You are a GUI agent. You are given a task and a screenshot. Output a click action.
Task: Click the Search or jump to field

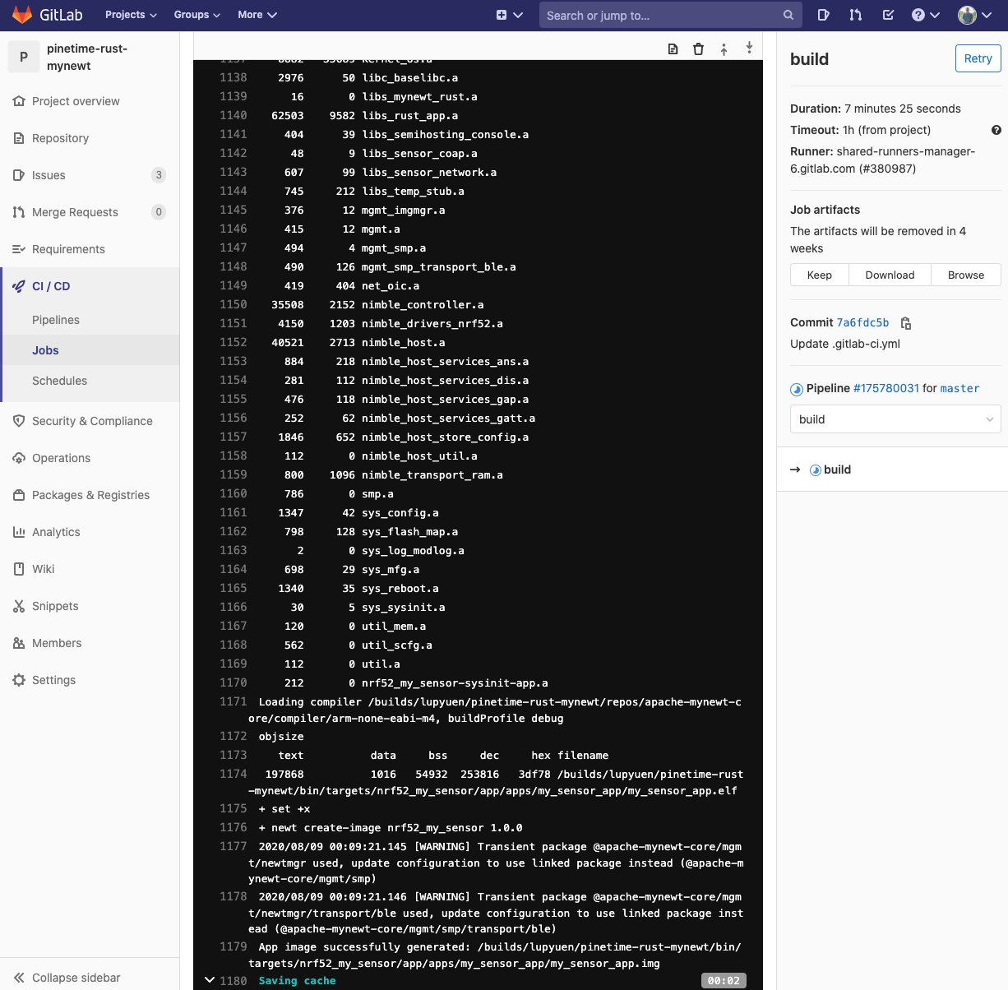(x=662, y=15)
